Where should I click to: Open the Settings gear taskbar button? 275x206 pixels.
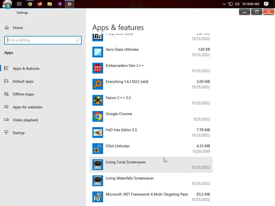pyautogui.click(x=70, y=4)
